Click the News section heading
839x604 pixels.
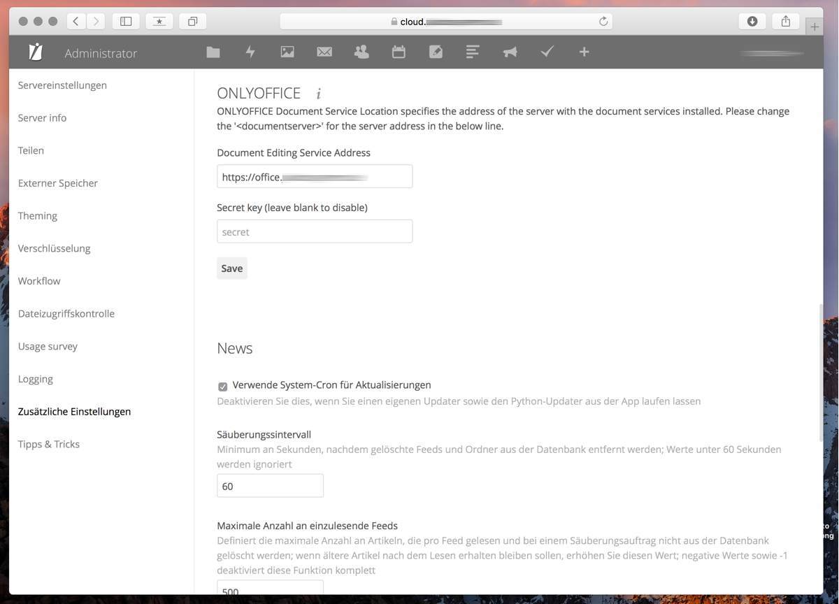(235, 348)
